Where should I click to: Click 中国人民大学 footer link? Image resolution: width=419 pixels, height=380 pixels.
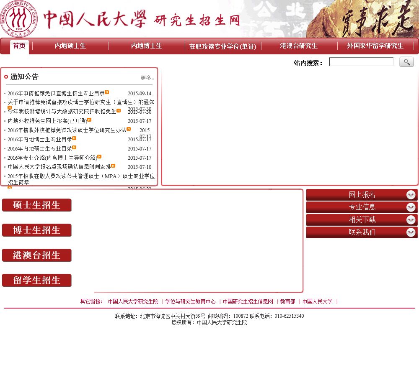tap(318, 301)
